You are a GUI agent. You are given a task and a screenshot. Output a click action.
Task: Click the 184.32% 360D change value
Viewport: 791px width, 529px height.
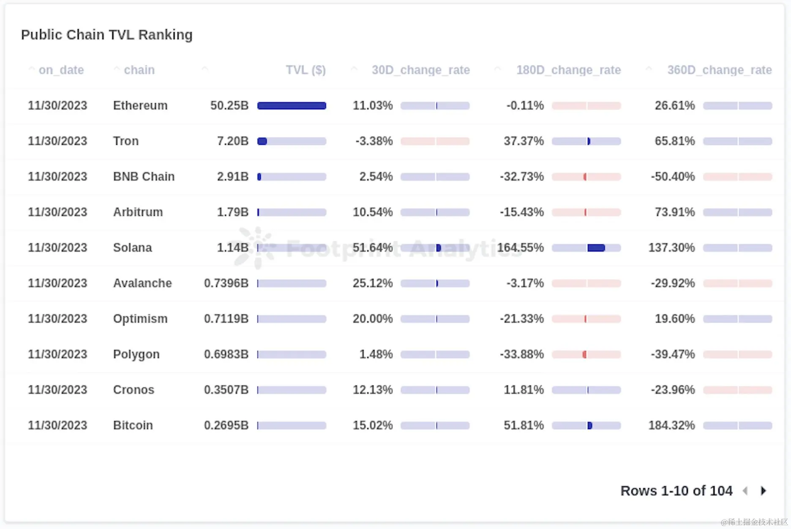[672, 425]
